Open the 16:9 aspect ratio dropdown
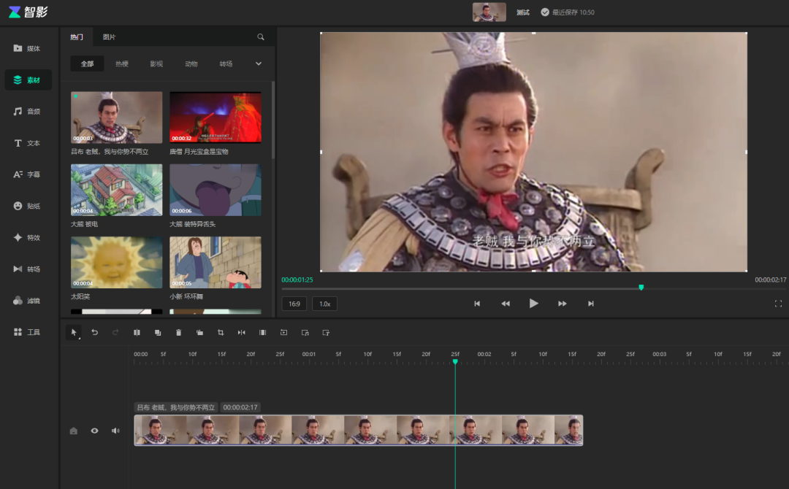789x489 pixels. tap(294, 304)
